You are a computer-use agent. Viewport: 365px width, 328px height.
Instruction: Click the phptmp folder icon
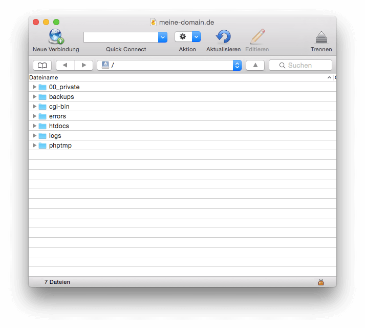point(42,146)
